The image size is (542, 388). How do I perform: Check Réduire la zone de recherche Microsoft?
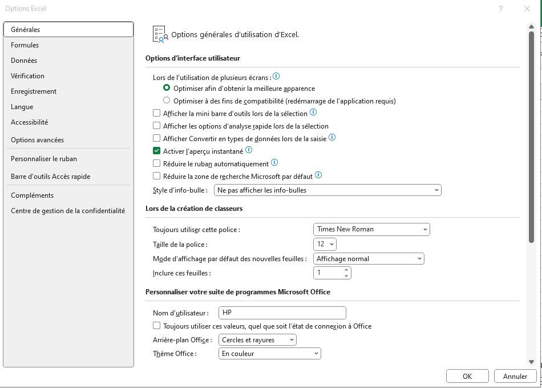pos(156,176)
